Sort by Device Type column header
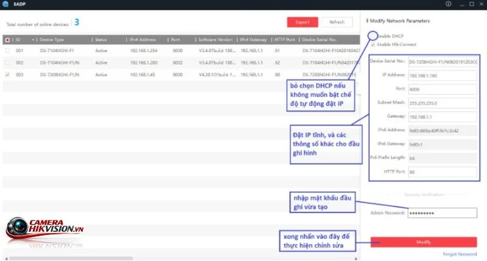The height and width of the screenshot is (261, 487). [x=52, y=39]
